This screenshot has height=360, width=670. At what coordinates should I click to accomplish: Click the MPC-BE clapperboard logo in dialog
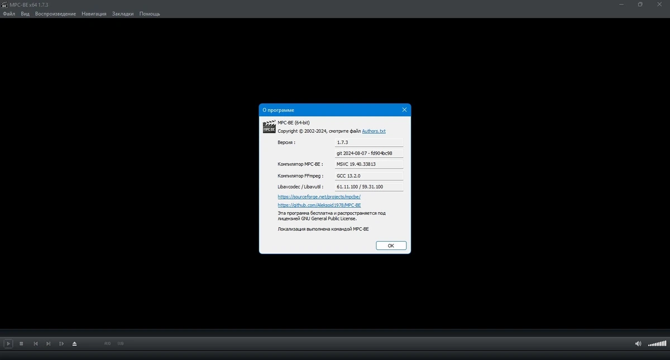click(269, 127)
